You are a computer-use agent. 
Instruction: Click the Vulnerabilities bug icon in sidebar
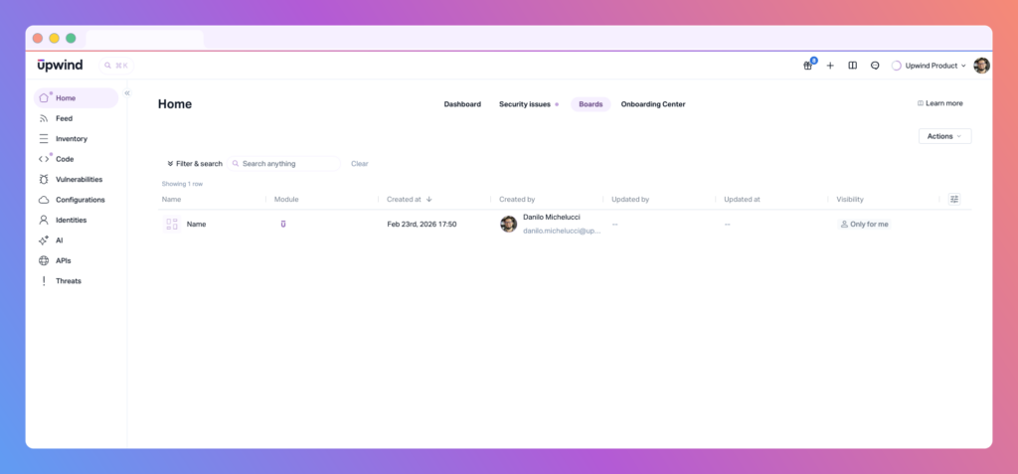[44, 180]
